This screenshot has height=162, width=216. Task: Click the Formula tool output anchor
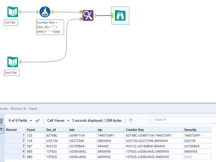[x=52, y=12]
